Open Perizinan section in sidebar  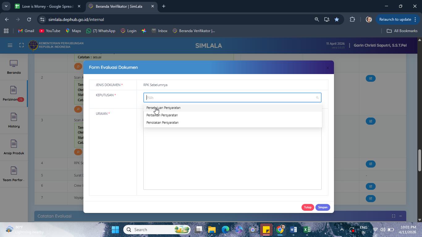pos(13,94)
